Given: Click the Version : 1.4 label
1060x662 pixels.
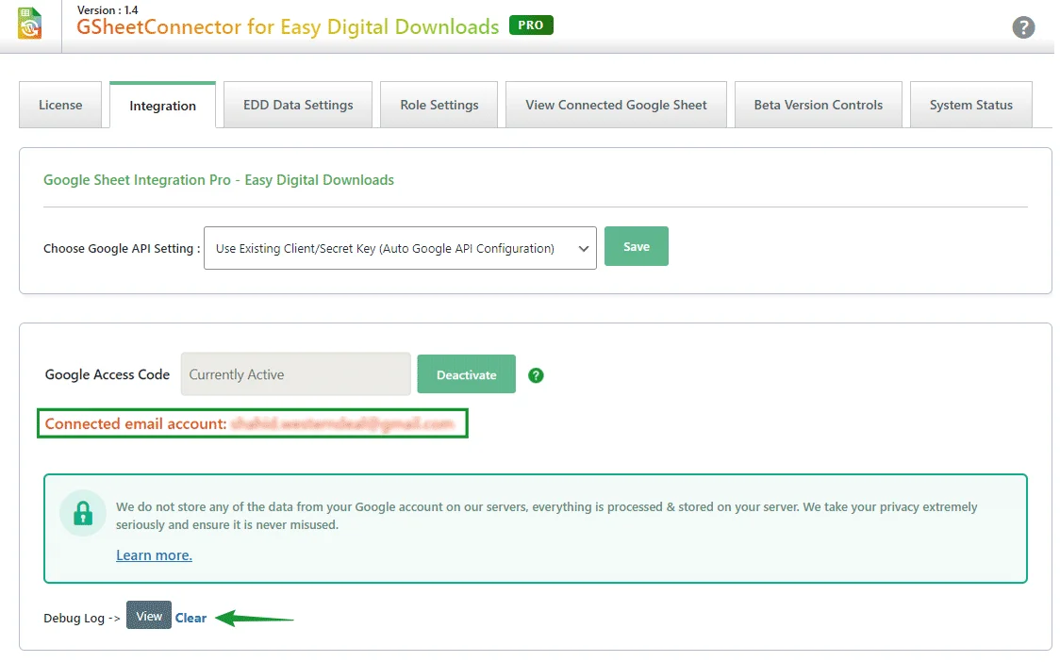Looking at the screenshot, I should [x=108, y=10].
